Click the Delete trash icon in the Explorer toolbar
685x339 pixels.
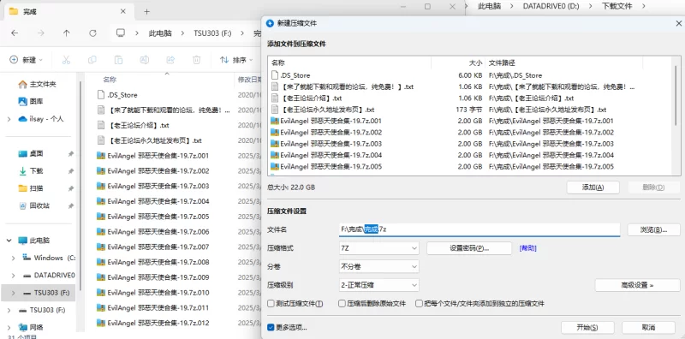click(197, 60)
